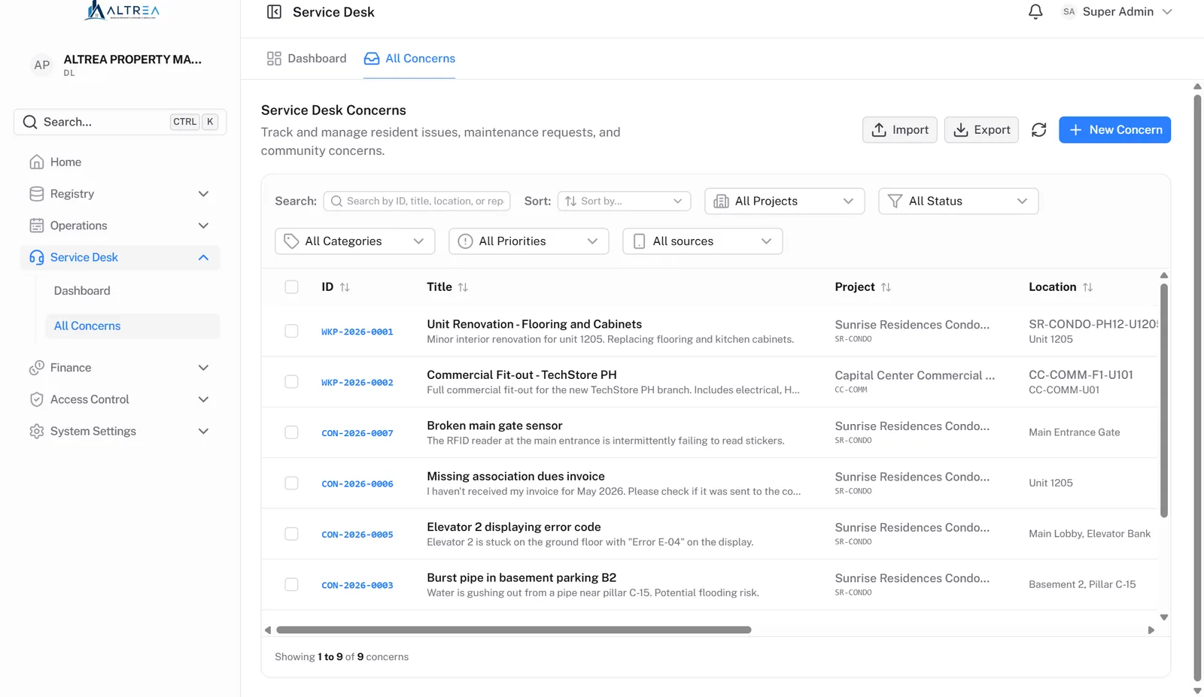Click the refresh concerns icon
The image size is (1204, 697).
tap(1038, 130)
